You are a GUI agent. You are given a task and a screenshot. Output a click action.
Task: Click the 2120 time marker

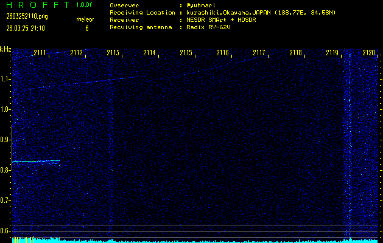(x=368, y=53)
